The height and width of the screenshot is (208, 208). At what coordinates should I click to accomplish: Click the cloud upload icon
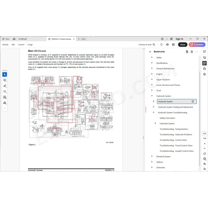pyautogui.click(x=167, y=45)
